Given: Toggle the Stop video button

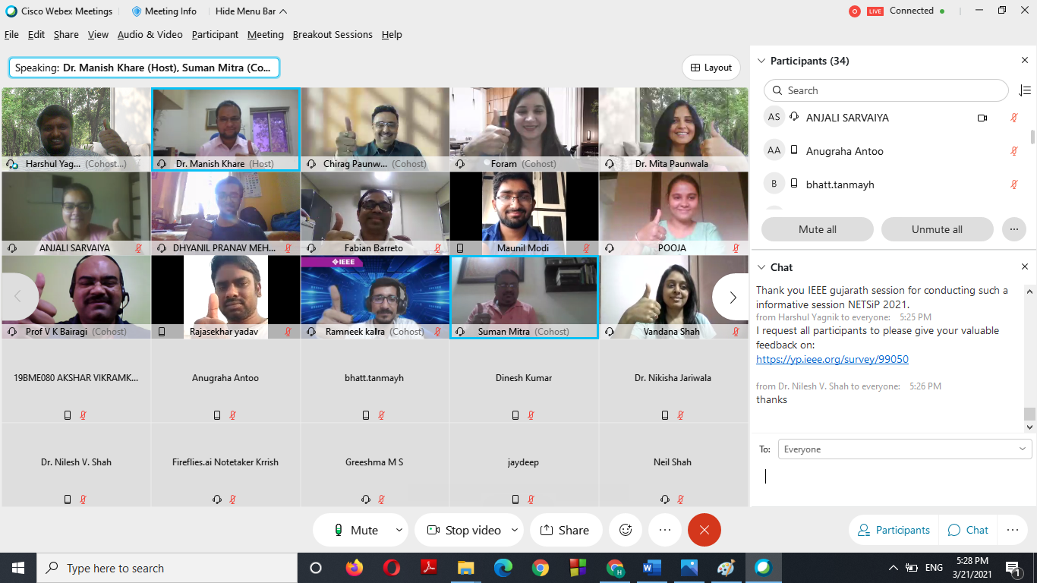Looking at the screenshot, I should pos(464,530).
